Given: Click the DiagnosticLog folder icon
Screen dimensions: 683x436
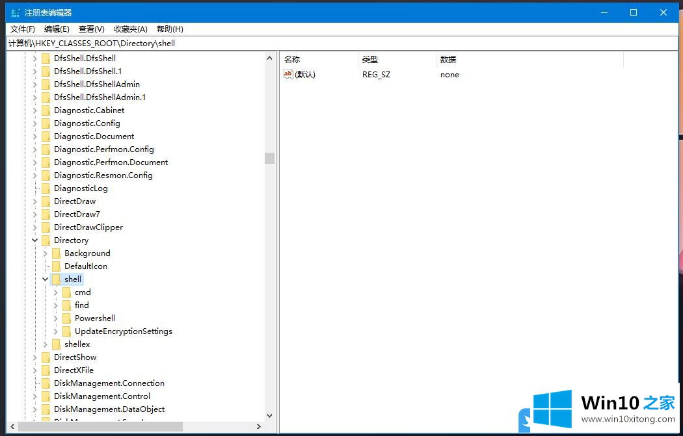Looking at the screenshot, I should [46, 188].
